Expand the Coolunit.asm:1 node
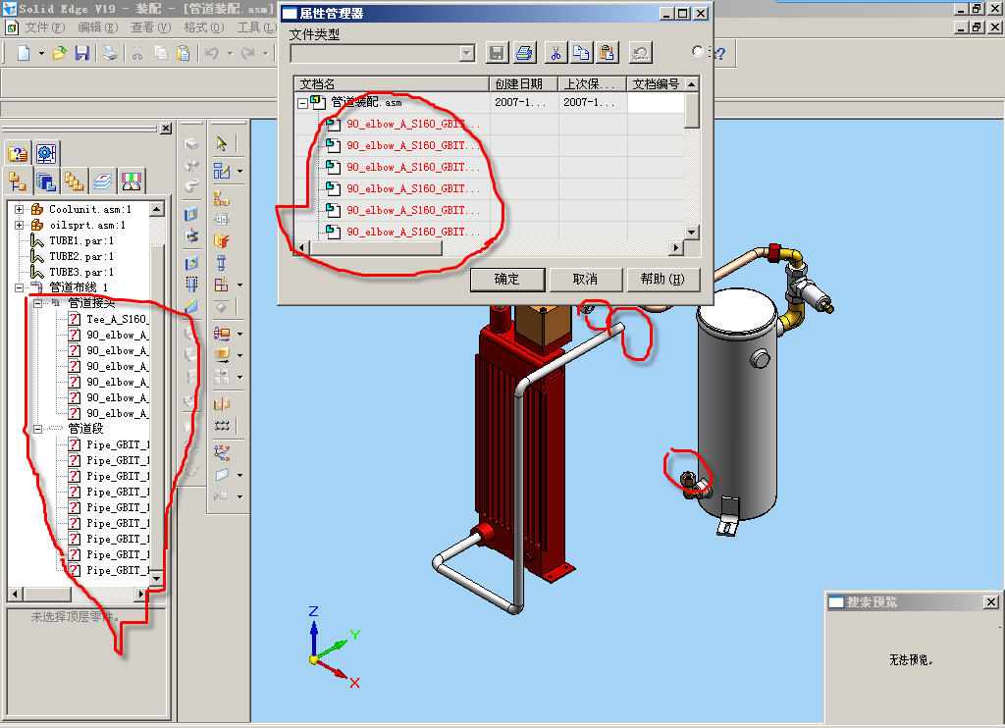The image size is (1005, 728). pos(20,210)
